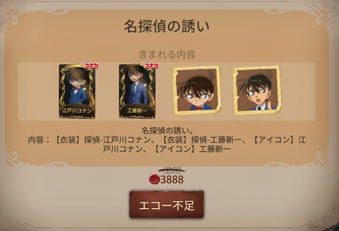Click the 名探偵の誘い。 description first line

167,131
